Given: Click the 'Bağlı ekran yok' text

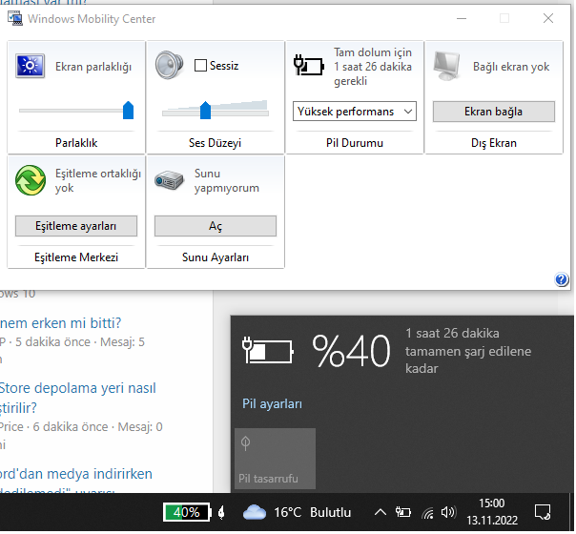Looking at the screenshot, I should click(x=512, y=67).
